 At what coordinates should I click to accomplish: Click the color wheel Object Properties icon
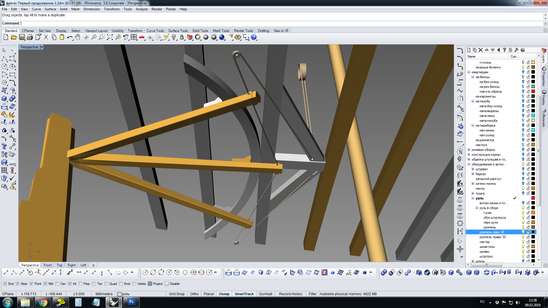198,37
